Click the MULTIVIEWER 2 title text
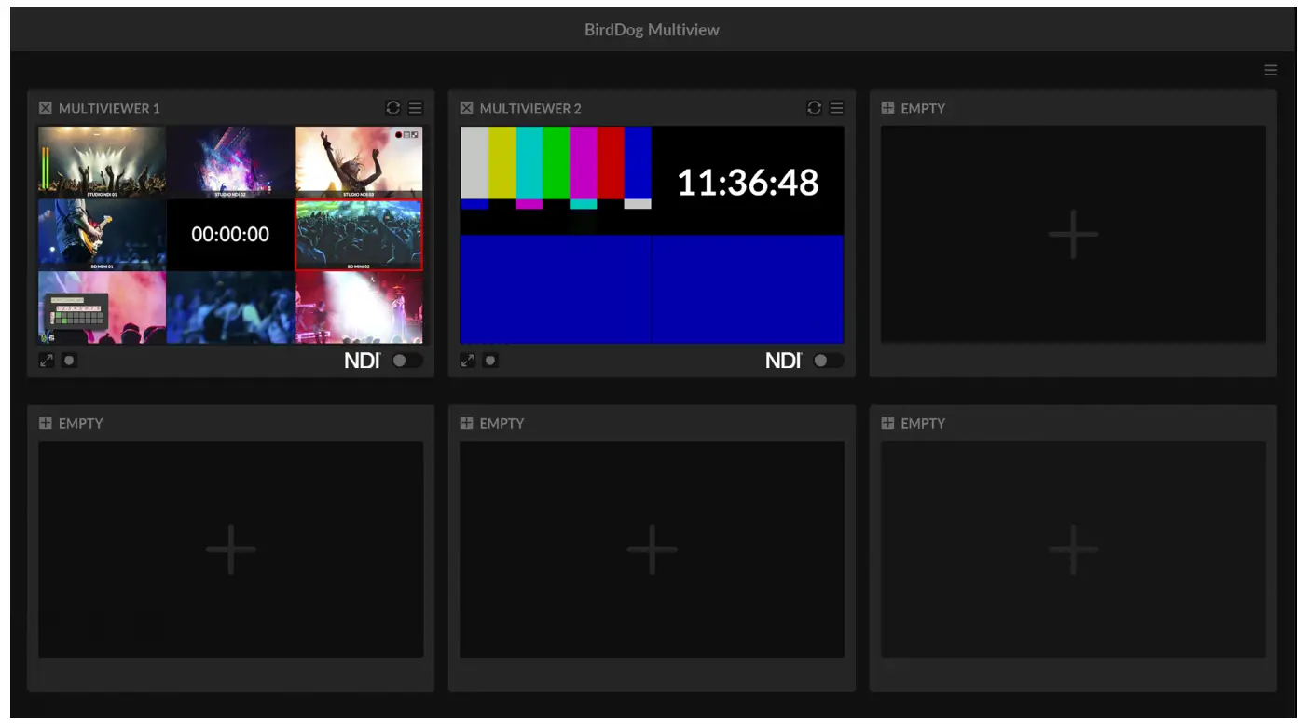Screen dimensions: 1306x724 pos(530,108)
